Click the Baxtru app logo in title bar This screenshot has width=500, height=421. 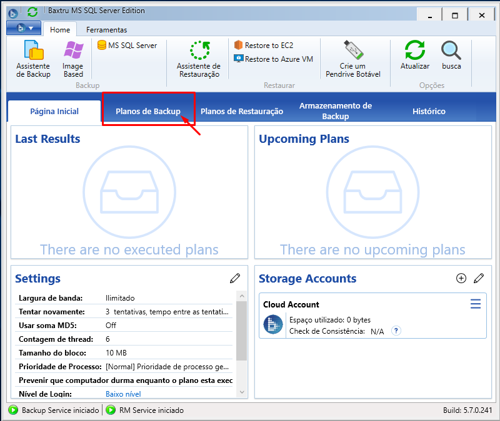pos(13,13)
